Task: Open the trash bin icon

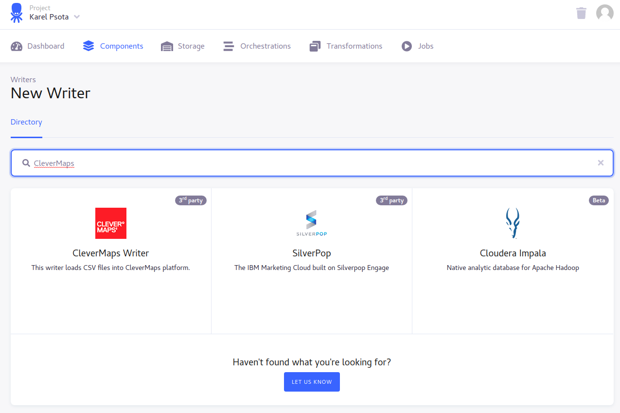Action: [x=581, y=13]
